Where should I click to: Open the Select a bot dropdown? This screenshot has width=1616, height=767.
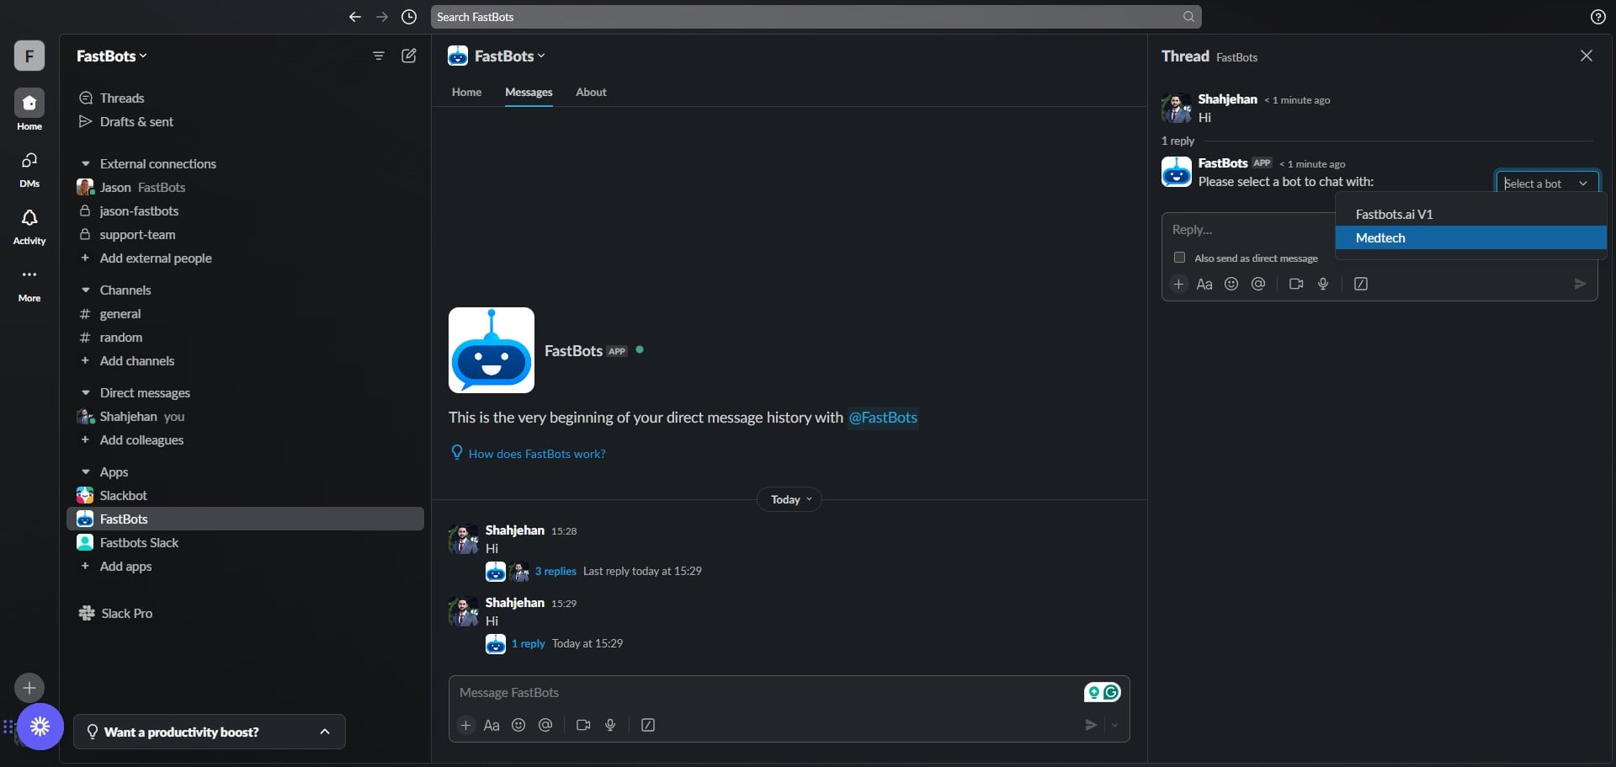click(x=1547, y=184)
